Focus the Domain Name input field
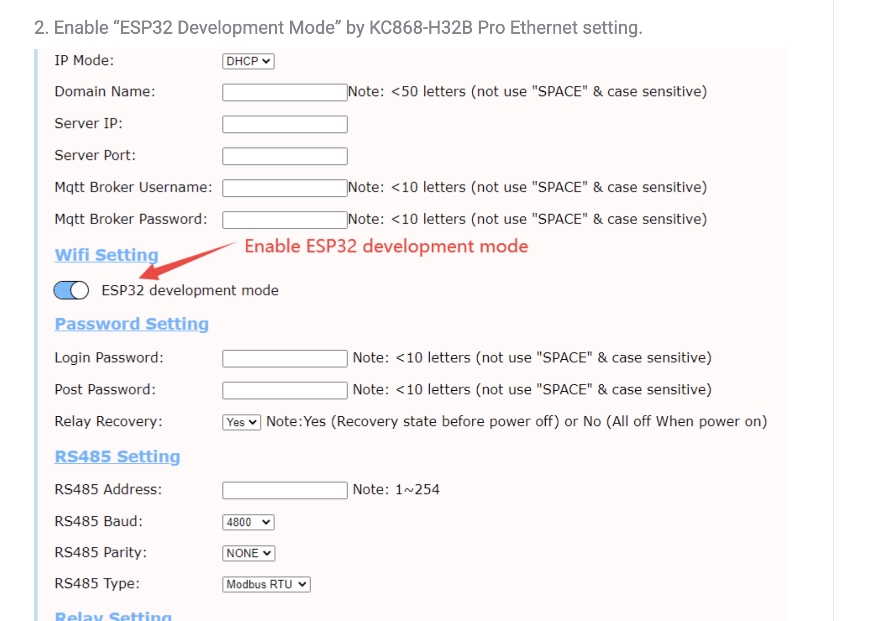Viewport: 877px width, 621px height. [285, 93]
